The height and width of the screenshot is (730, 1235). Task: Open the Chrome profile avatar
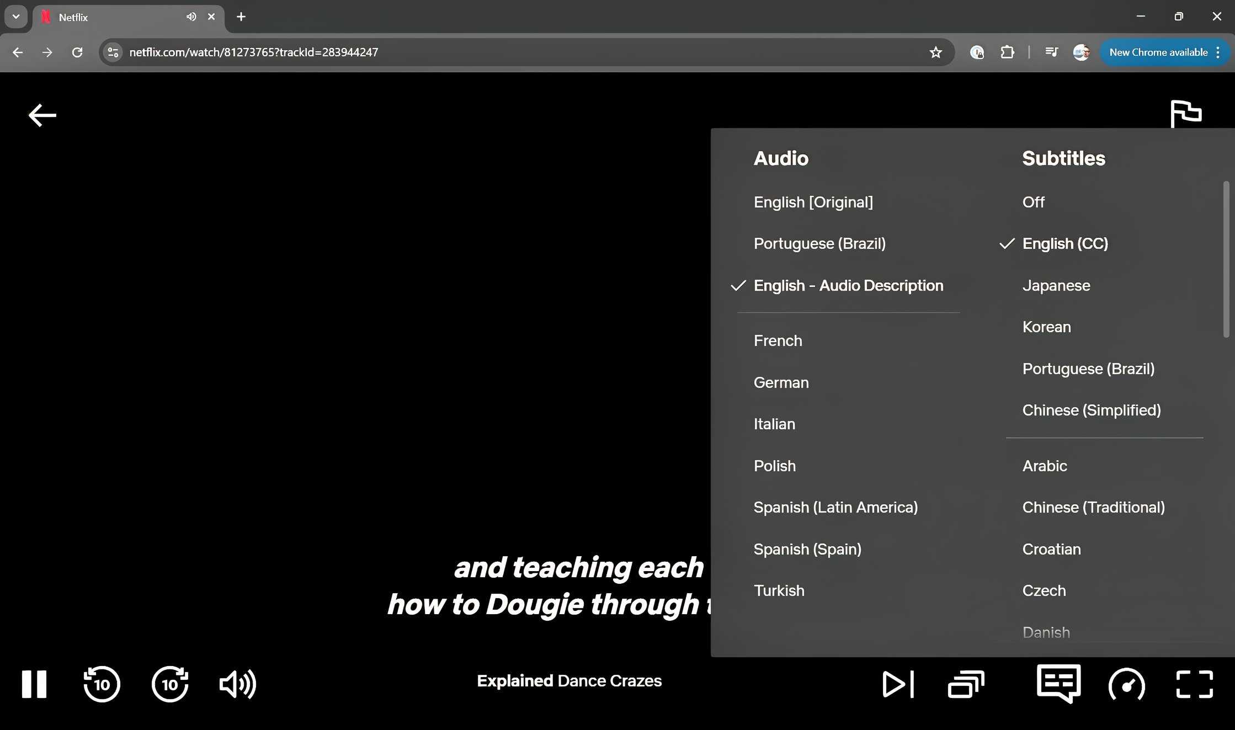click(x=1081, y=52)
